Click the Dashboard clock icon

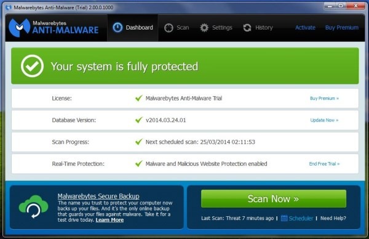coord(117,27)
